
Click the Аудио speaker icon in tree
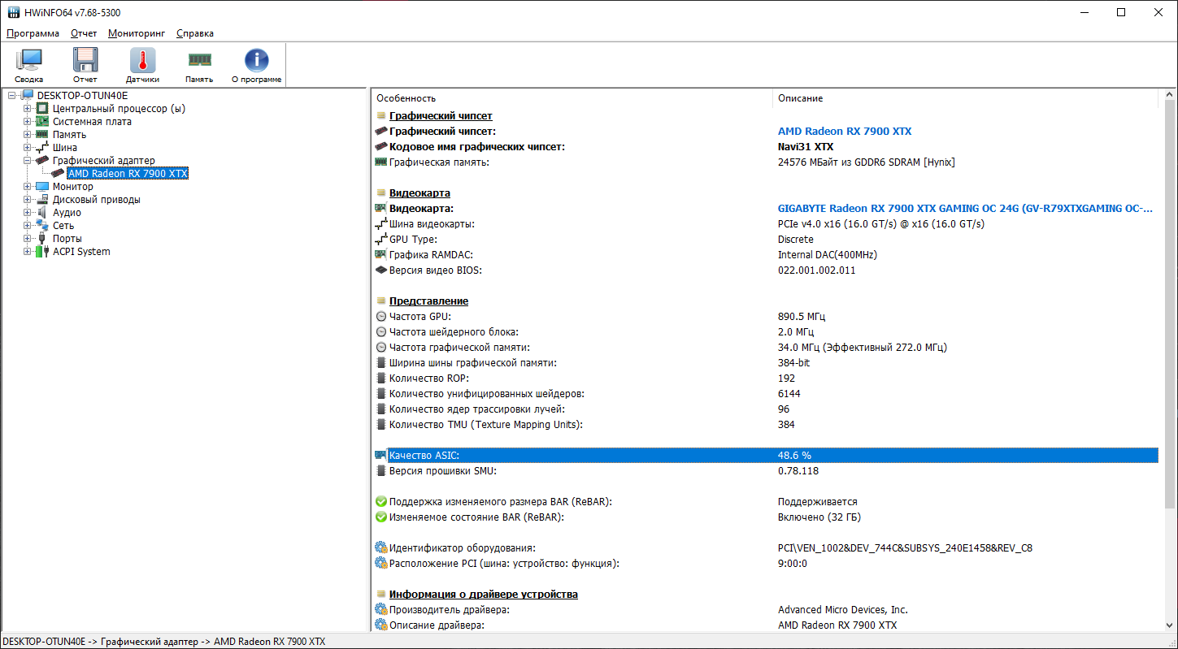43,213
